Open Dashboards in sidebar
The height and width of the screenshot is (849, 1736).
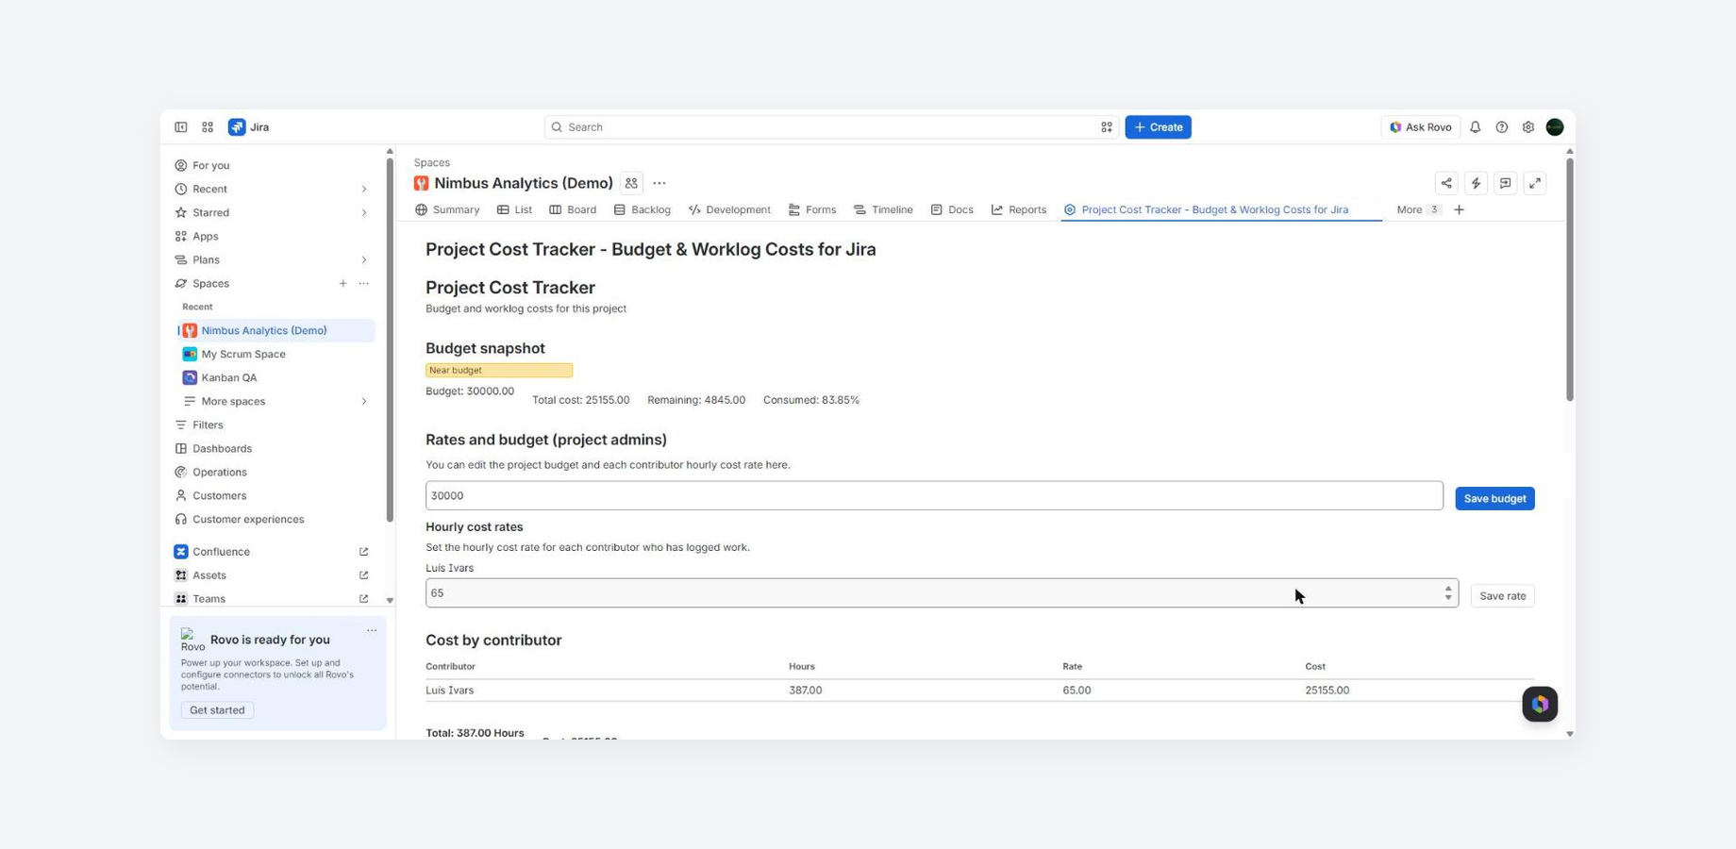coord(222,448)
